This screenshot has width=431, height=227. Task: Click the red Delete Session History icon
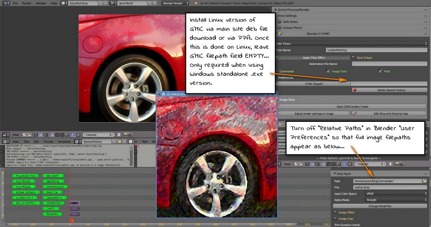355,90
